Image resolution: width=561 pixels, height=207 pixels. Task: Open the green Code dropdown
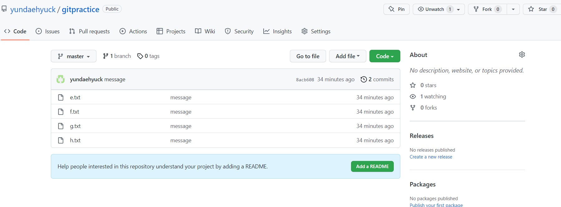pyautogui.click(x=385, y=56)
